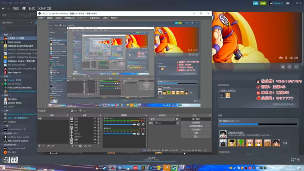Open OBS 设置 button
The image size is (304, 171).
[x=196, y=133]
